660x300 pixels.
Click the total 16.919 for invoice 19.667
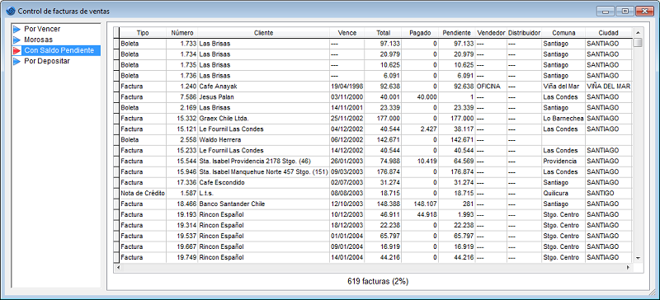[390, 246]
